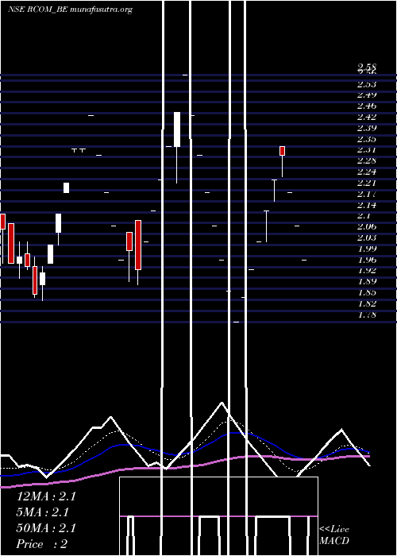This screenshot has width=397, height=556.
Task: Click the 1.89 price level label
Action: (x=367, y=281)
